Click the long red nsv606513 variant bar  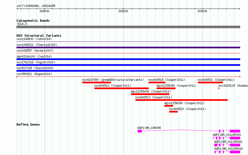(182, 100)
